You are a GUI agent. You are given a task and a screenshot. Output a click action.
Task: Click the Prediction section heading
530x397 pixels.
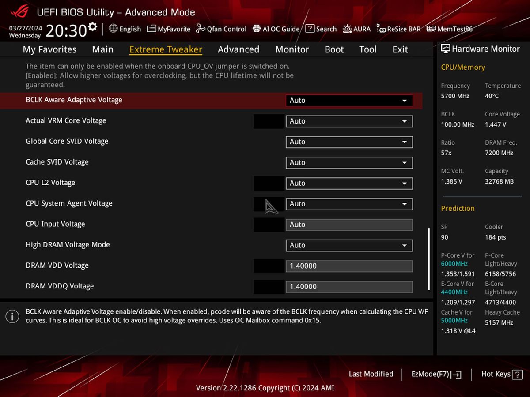pos(458,209)
